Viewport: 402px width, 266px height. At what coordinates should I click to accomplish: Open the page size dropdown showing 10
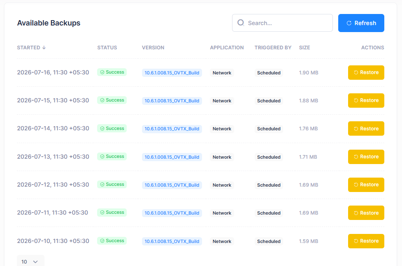tap(30, 261)
